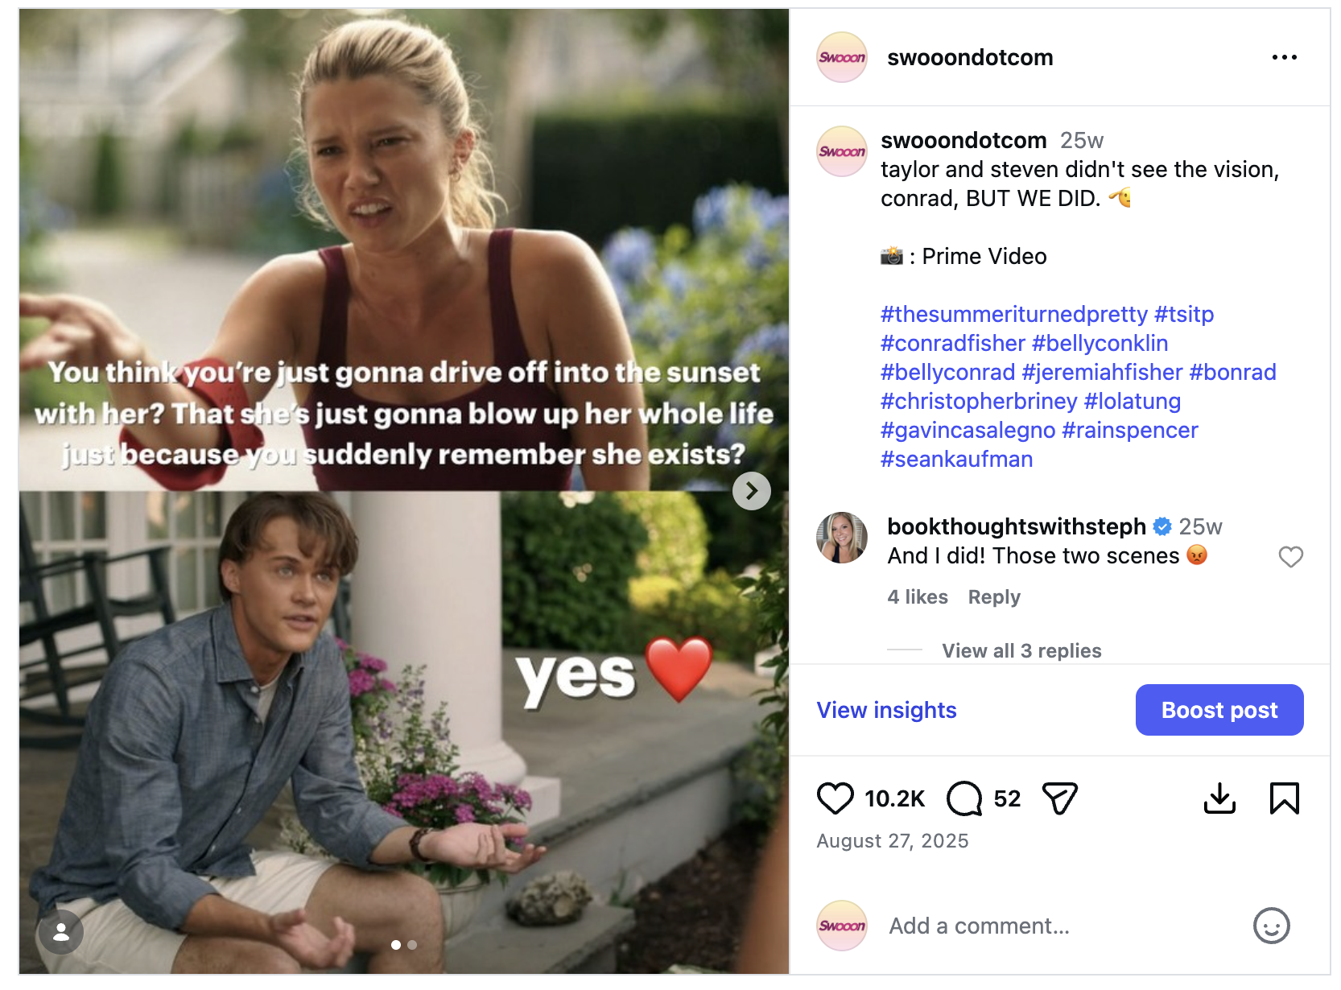Select the second carousel dot indicator
The image size is (1341, 990).
point(412,945)
